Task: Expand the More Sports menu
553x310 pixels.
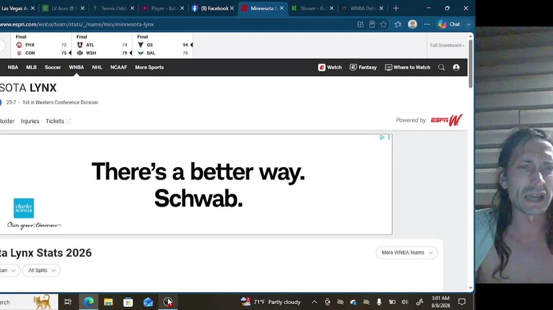Action: click(x=149, y=67)
